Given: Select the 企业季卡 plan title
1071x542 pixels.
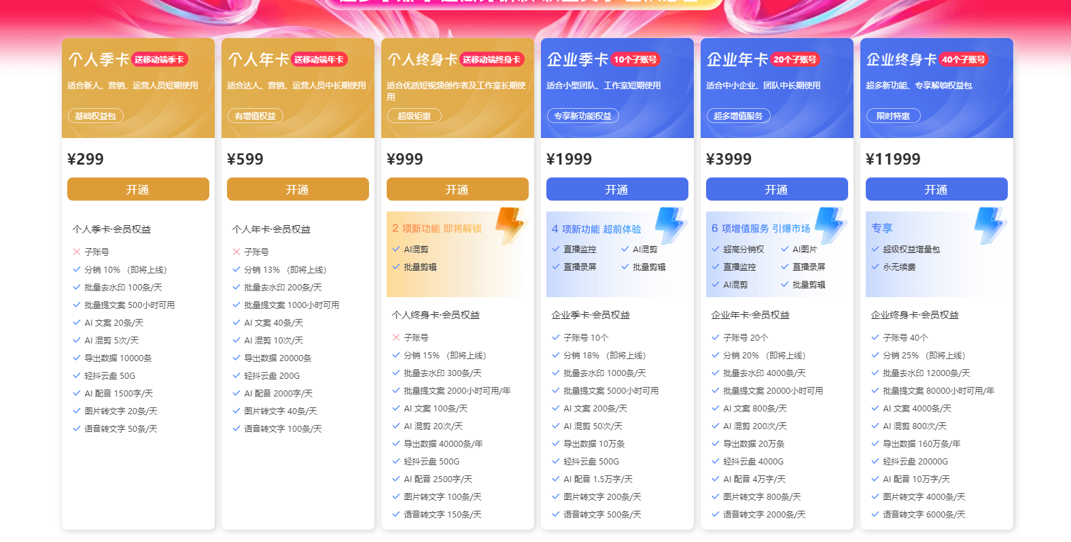Looking at the screenshot, I should coord(577,60).
